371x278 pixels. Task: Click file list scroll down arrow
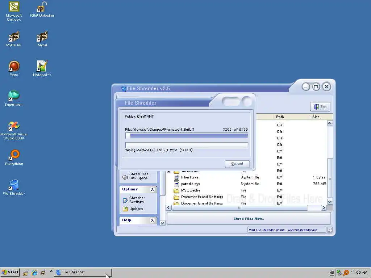click(330, 202)
